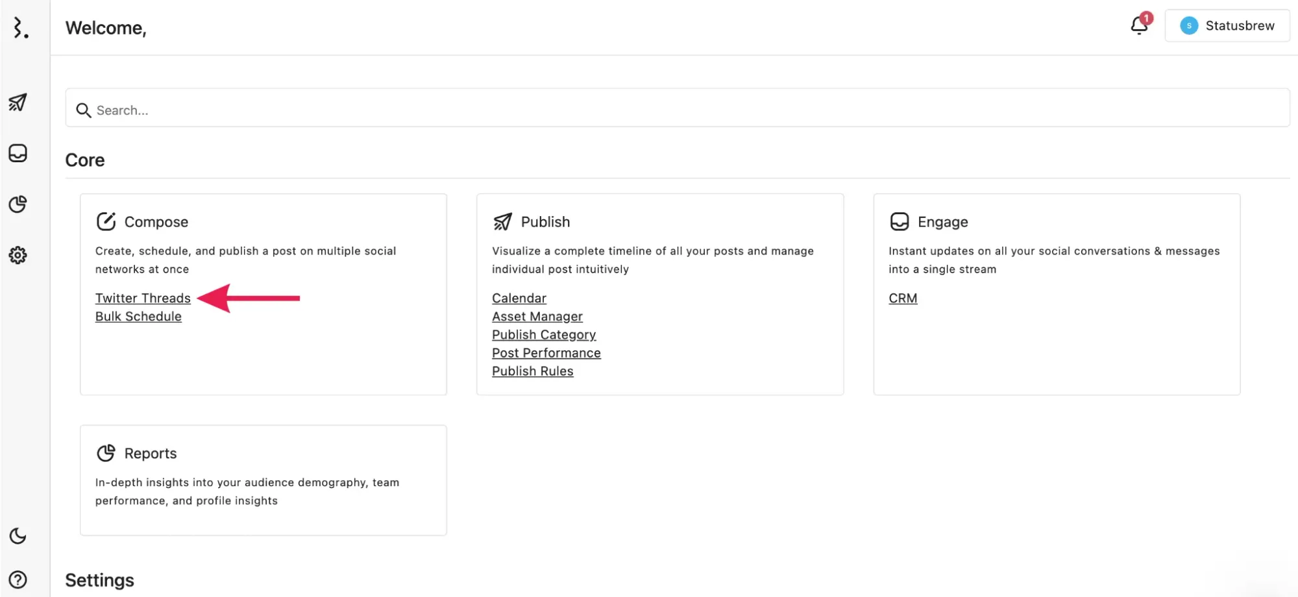Viewport: 1298px width, 597px height.
Task: Open the Publish Category link
Action: [544, 335]
